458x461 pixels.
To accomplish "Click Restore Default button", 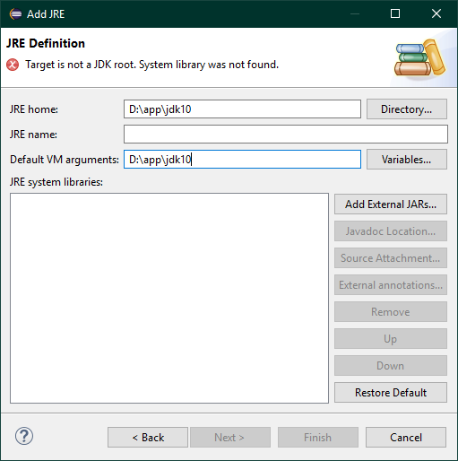I will click(x=391, y=393).
